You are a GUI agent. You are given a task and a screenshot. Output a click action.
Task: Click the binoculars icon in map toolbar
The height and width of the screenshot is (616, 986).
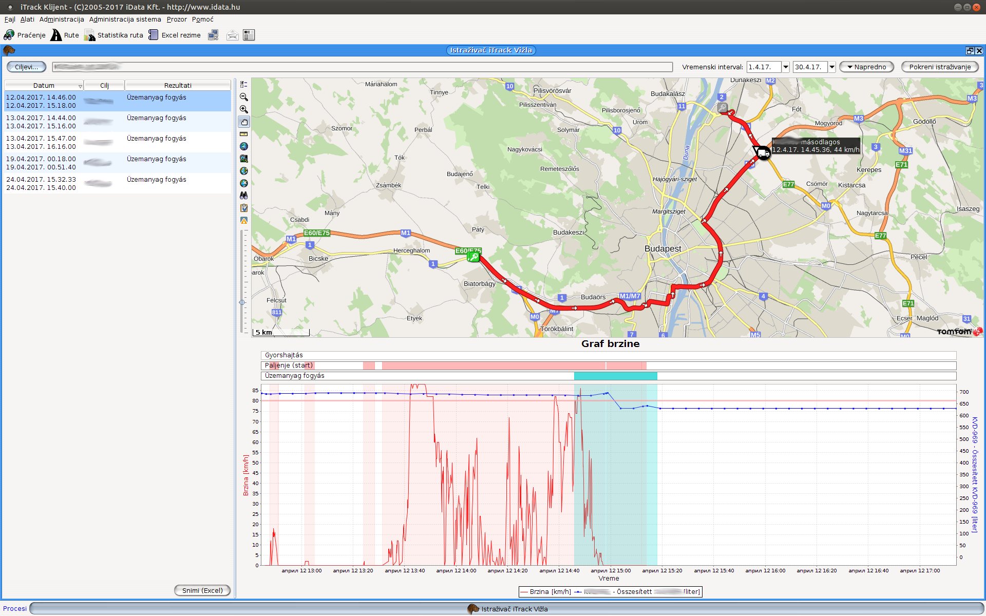[x=244, y=196]
